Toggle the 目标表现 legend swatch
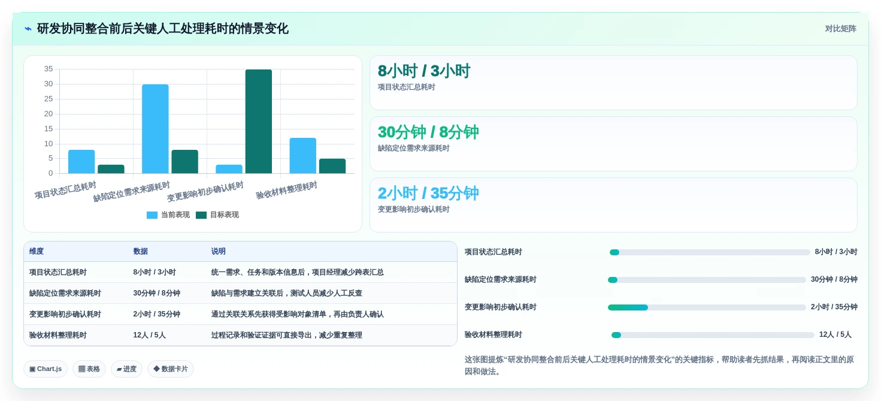 (x=201, y=215)
